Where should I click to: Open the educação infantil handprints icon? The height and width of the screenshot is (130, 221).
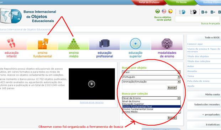click(x=11, y=43)
